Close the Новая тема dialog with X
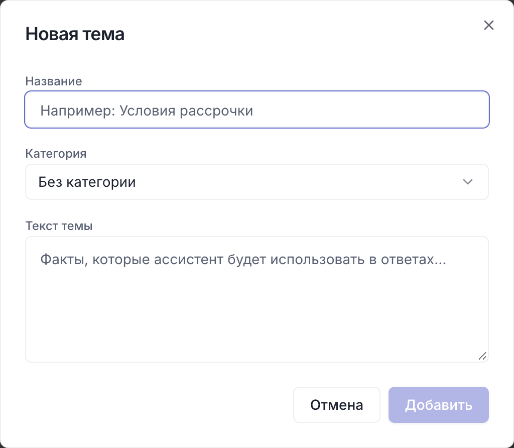The width and height of the screenshot is (514, 448). coord(488,25)
